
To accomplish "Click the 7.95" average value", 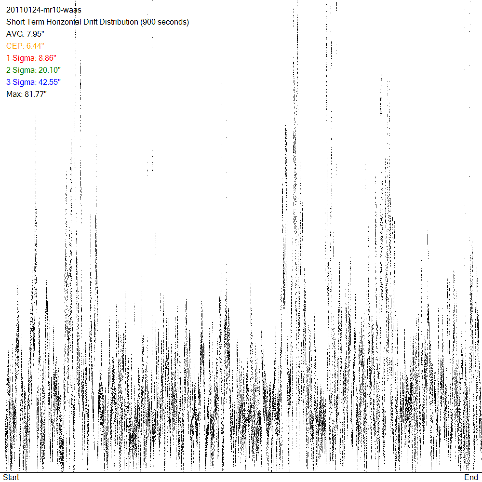I will coord(35,34).
